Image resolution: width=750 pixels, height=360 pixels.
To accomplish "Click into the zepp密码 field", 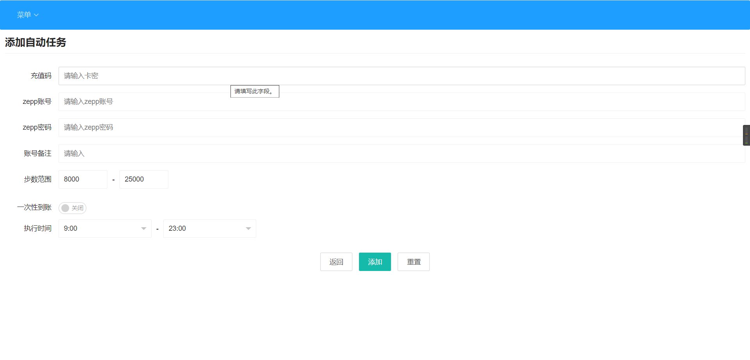I will point(402,128).
